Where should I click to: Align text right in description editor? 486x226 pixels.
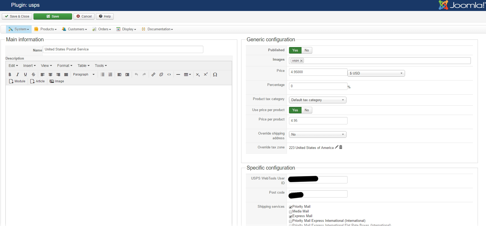click(58, 74)
